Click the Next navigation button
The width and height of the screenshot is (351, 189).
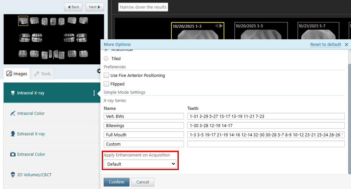click(95, 7)
